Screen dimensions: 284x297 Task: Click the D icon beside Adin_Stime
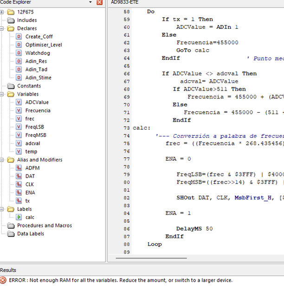[x=19, y=77]
